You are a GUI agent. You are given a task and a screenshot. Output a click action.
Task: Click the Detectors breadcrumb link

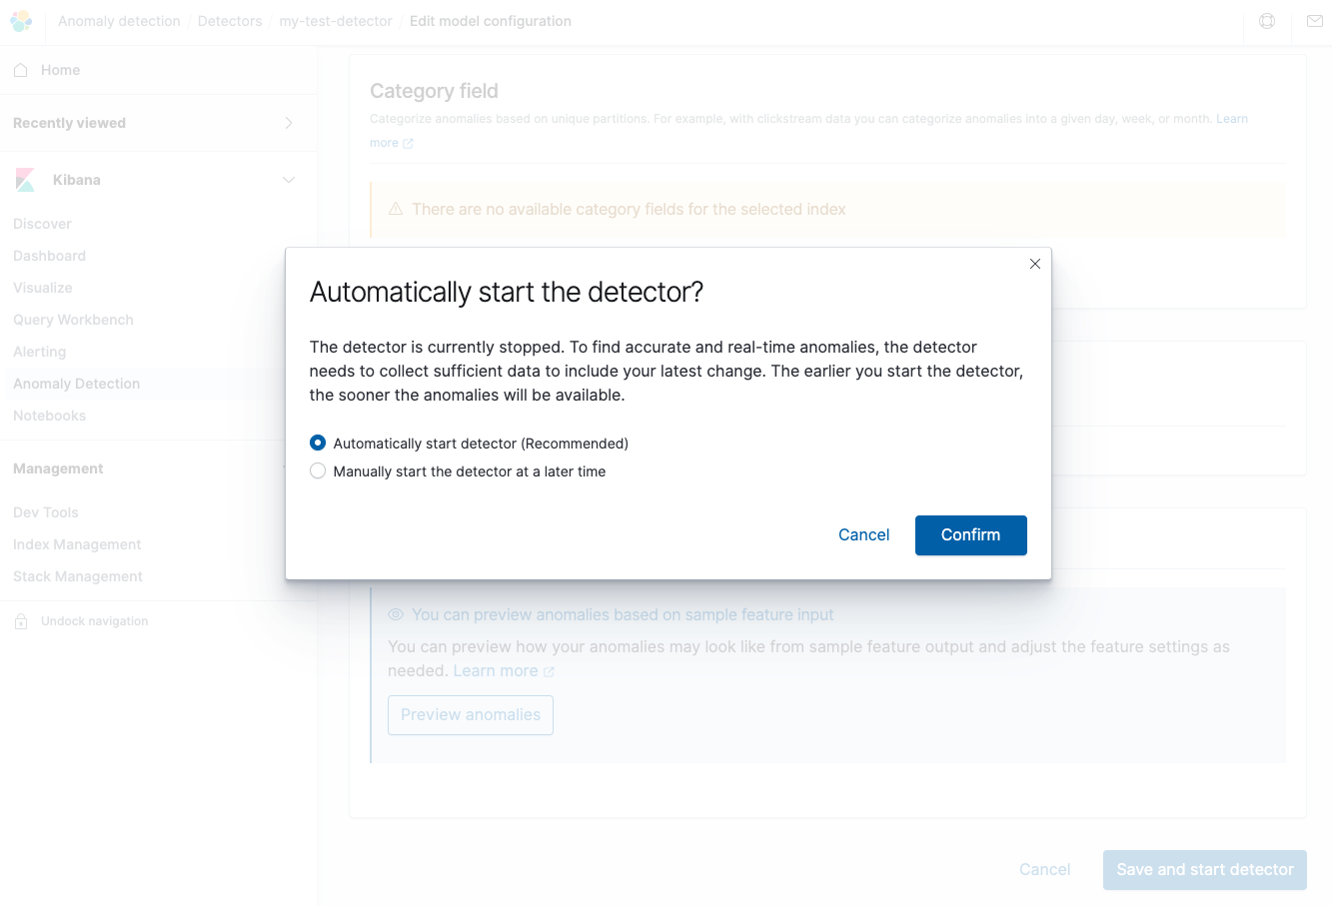[x=230, y=21]
